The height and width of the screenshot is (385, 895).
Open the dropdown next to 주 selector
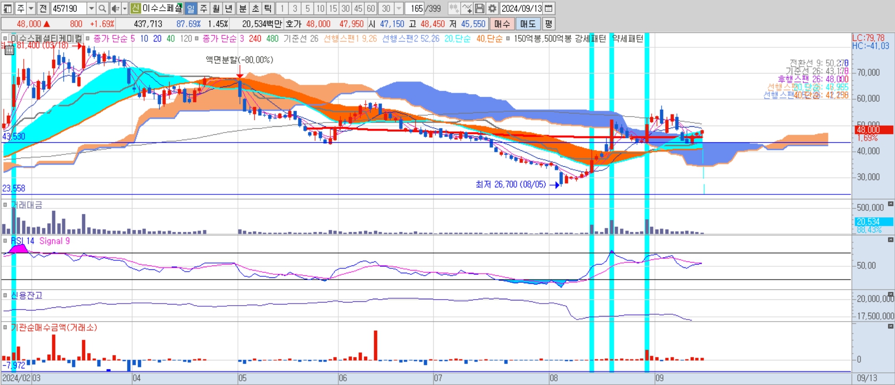[31, 9]
